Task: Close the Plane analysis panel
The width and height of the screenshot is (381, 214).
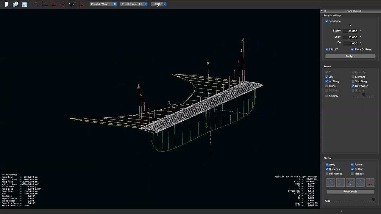Action: (321, 11)
